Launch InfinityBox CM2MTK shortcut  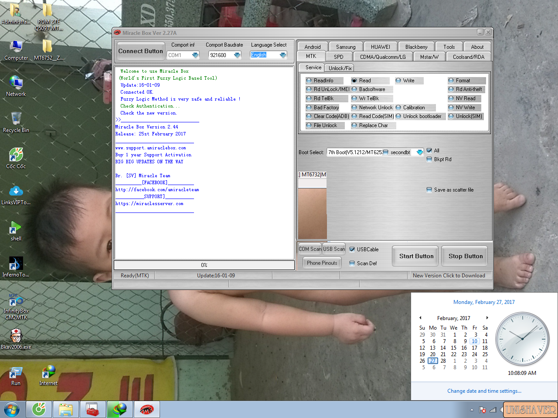coord(16,306)
